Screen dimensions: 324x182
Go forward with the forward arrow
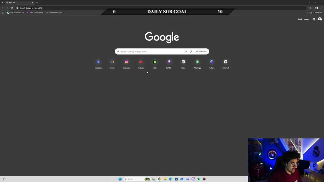coord(7,8)
